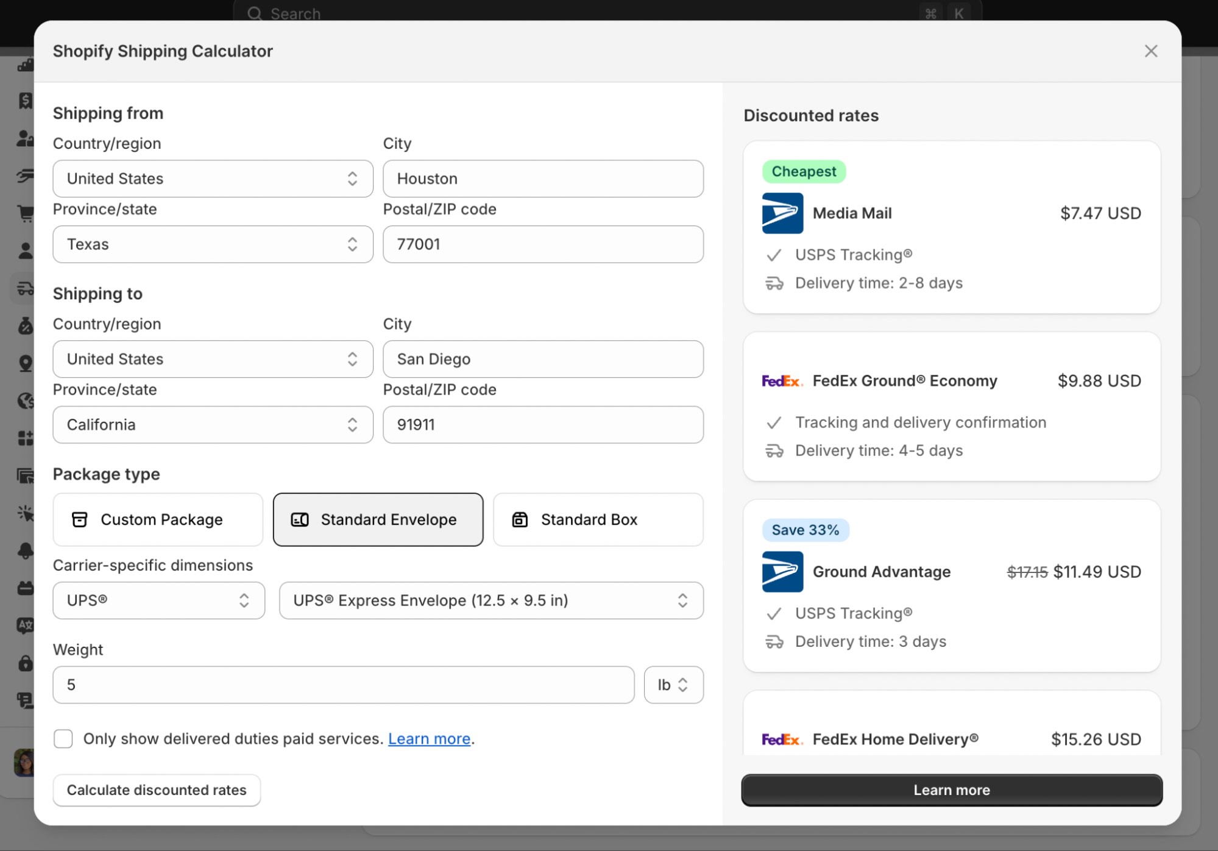Click Delivery time: 2-8 days text
Viewport: 1218px width, 851px height.
pyautogui.click(x=879, y=283)
